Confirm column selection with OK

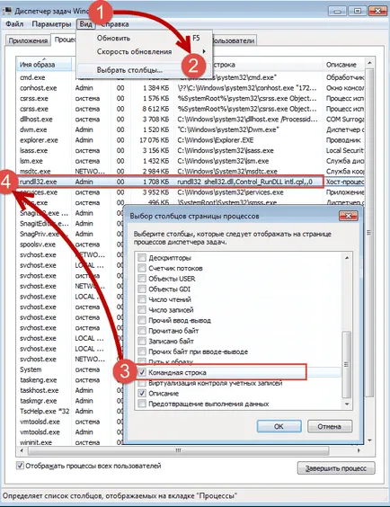279,426
